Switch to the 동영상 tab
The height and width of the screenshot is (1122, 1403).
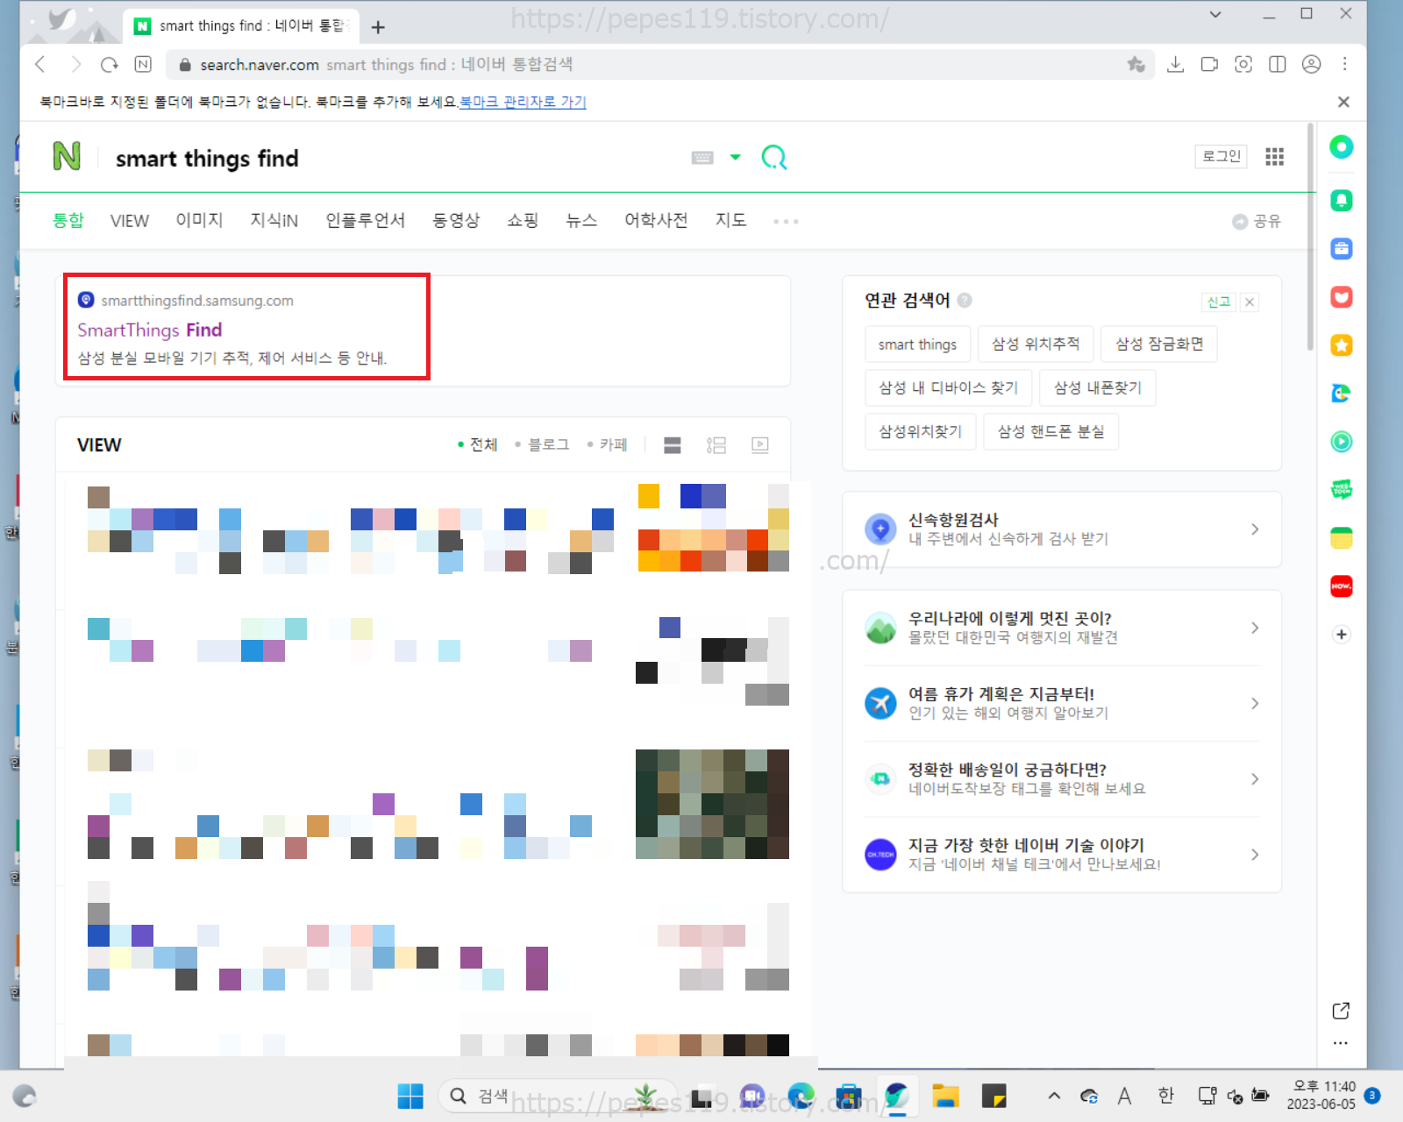pos(456,220)
